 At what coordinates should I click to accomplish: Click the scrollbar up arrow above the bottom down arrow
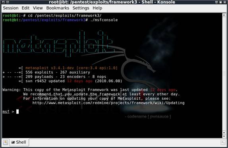224,133
